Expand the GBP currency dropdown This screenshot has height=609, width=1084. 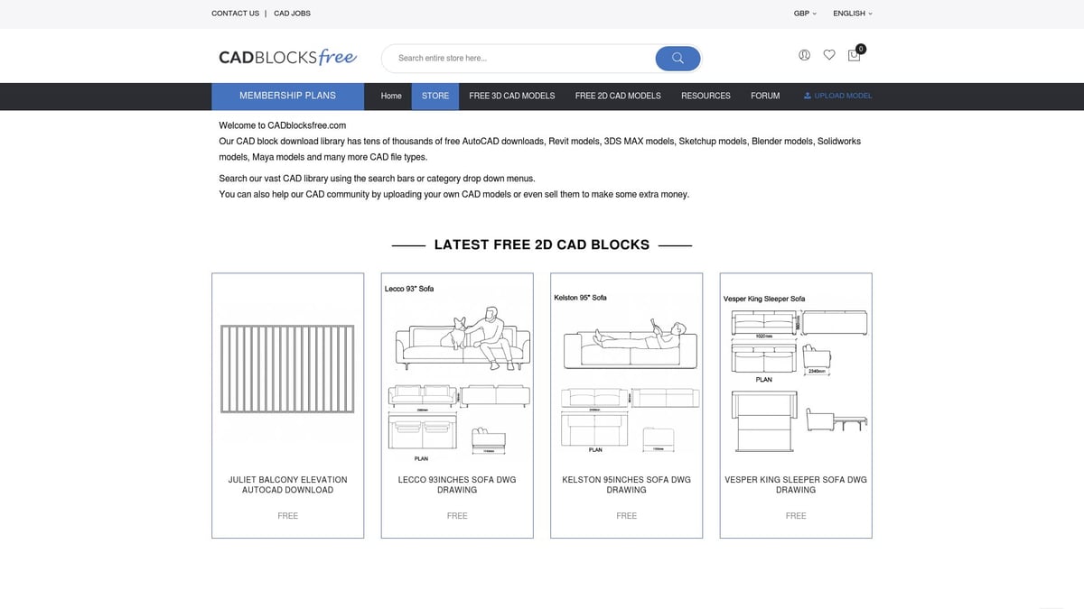(805, 14)
